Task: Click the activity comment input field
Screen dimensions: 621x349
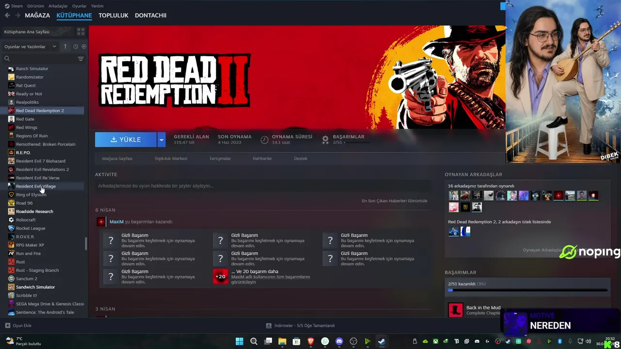Action: pos(262,186)
